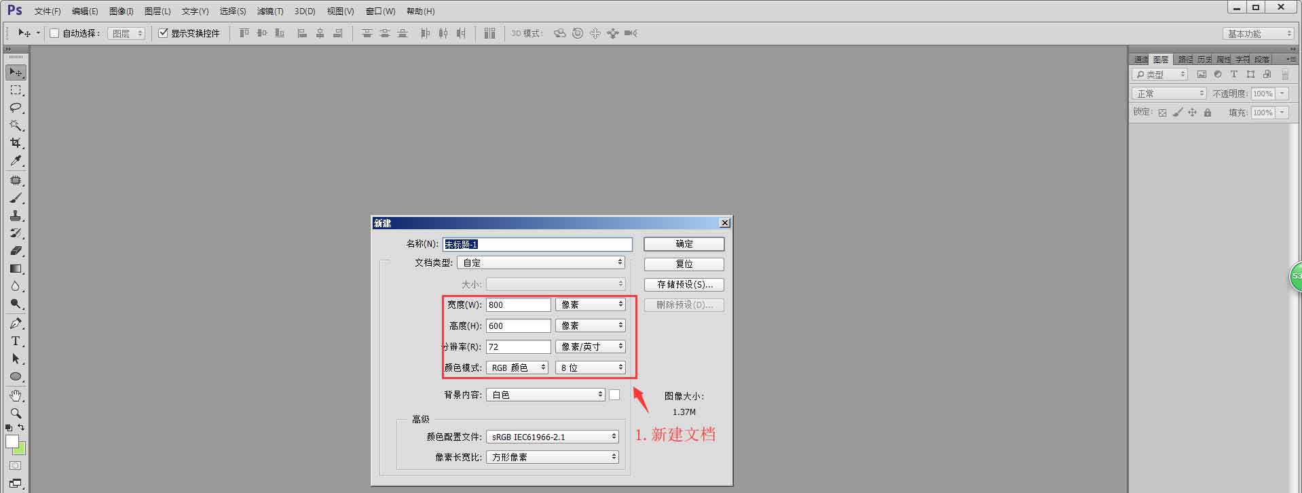Screen dimensions: 1302x493
Task: Select the Gradient tool
Action: 16,269
